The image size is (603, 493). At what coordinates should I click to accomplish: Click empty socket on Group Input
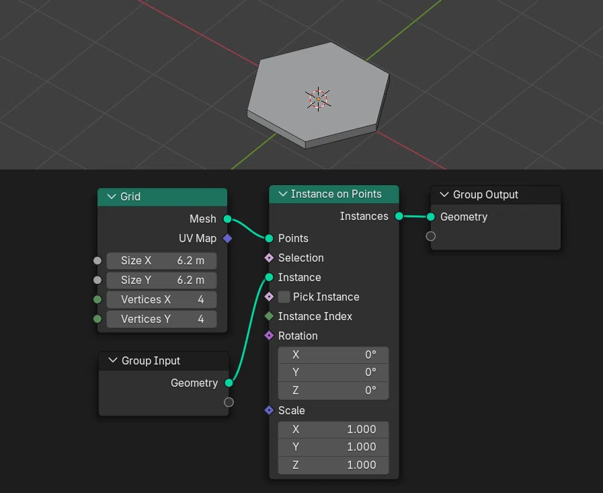tap(229, 402)
